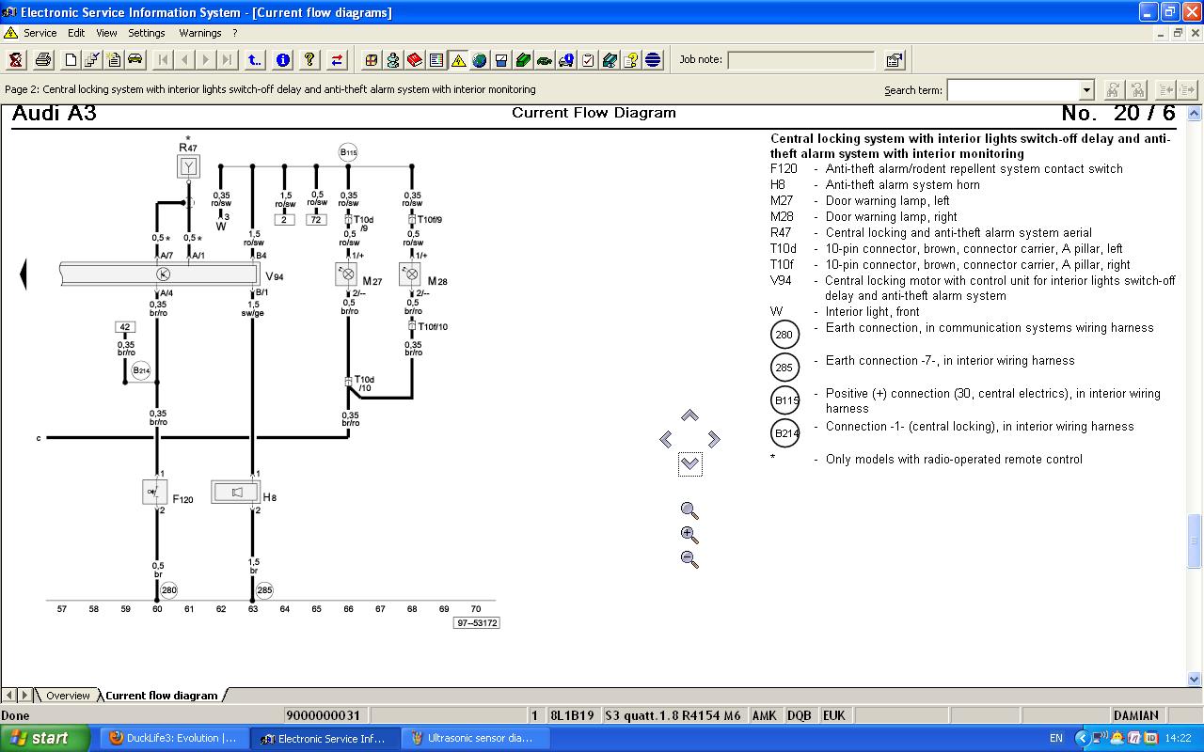Click the printer toolbar icon
The height and width of the screenshot is (752, 1204).
[43, 60]
